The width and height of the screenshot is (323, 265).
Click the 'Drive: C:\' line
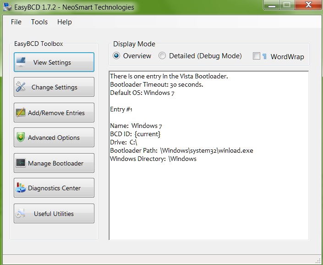124,142
